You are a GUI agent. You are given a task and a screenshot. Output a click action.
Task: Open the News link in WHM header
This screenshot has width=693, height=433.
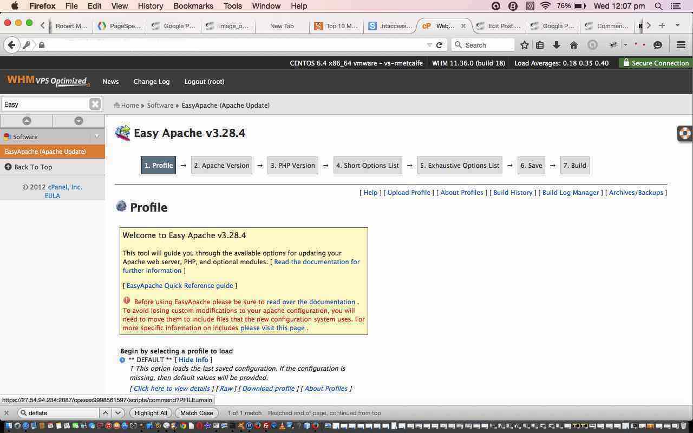(x=110, y=82)
